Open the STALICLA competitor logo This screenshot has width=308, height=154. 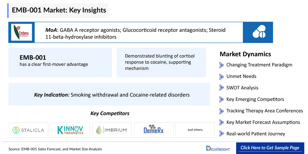[x=28, y=130]
